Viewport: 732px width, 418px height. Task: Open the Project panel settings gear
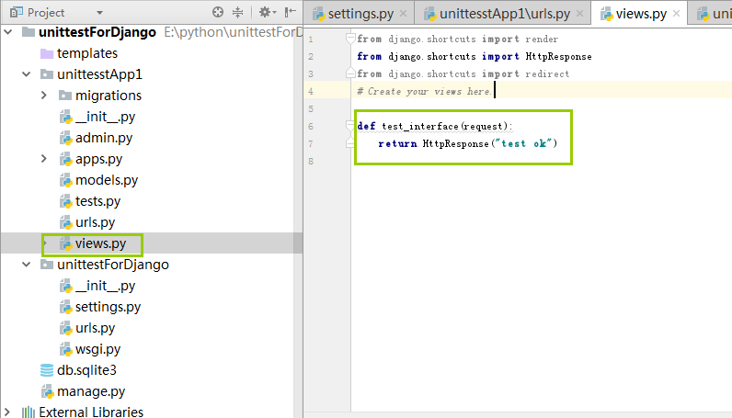click(x=268, y=12)
